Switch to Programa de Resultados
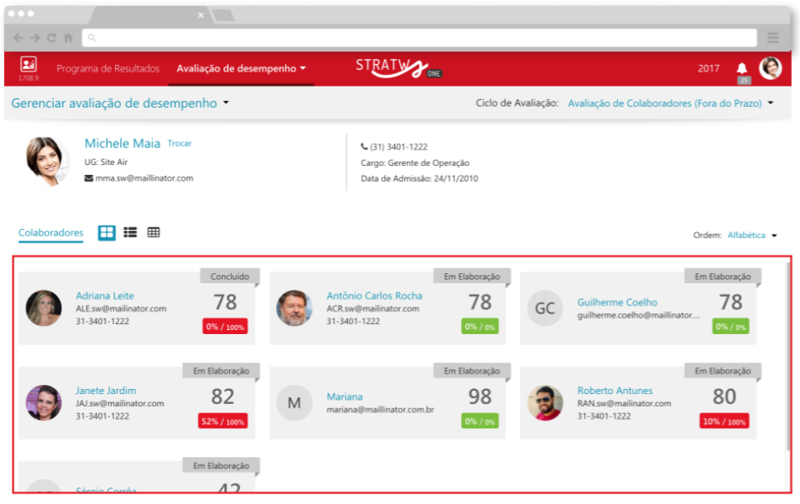Image resolution: width=800 pixels, height=504 pixels. point(108,68)
